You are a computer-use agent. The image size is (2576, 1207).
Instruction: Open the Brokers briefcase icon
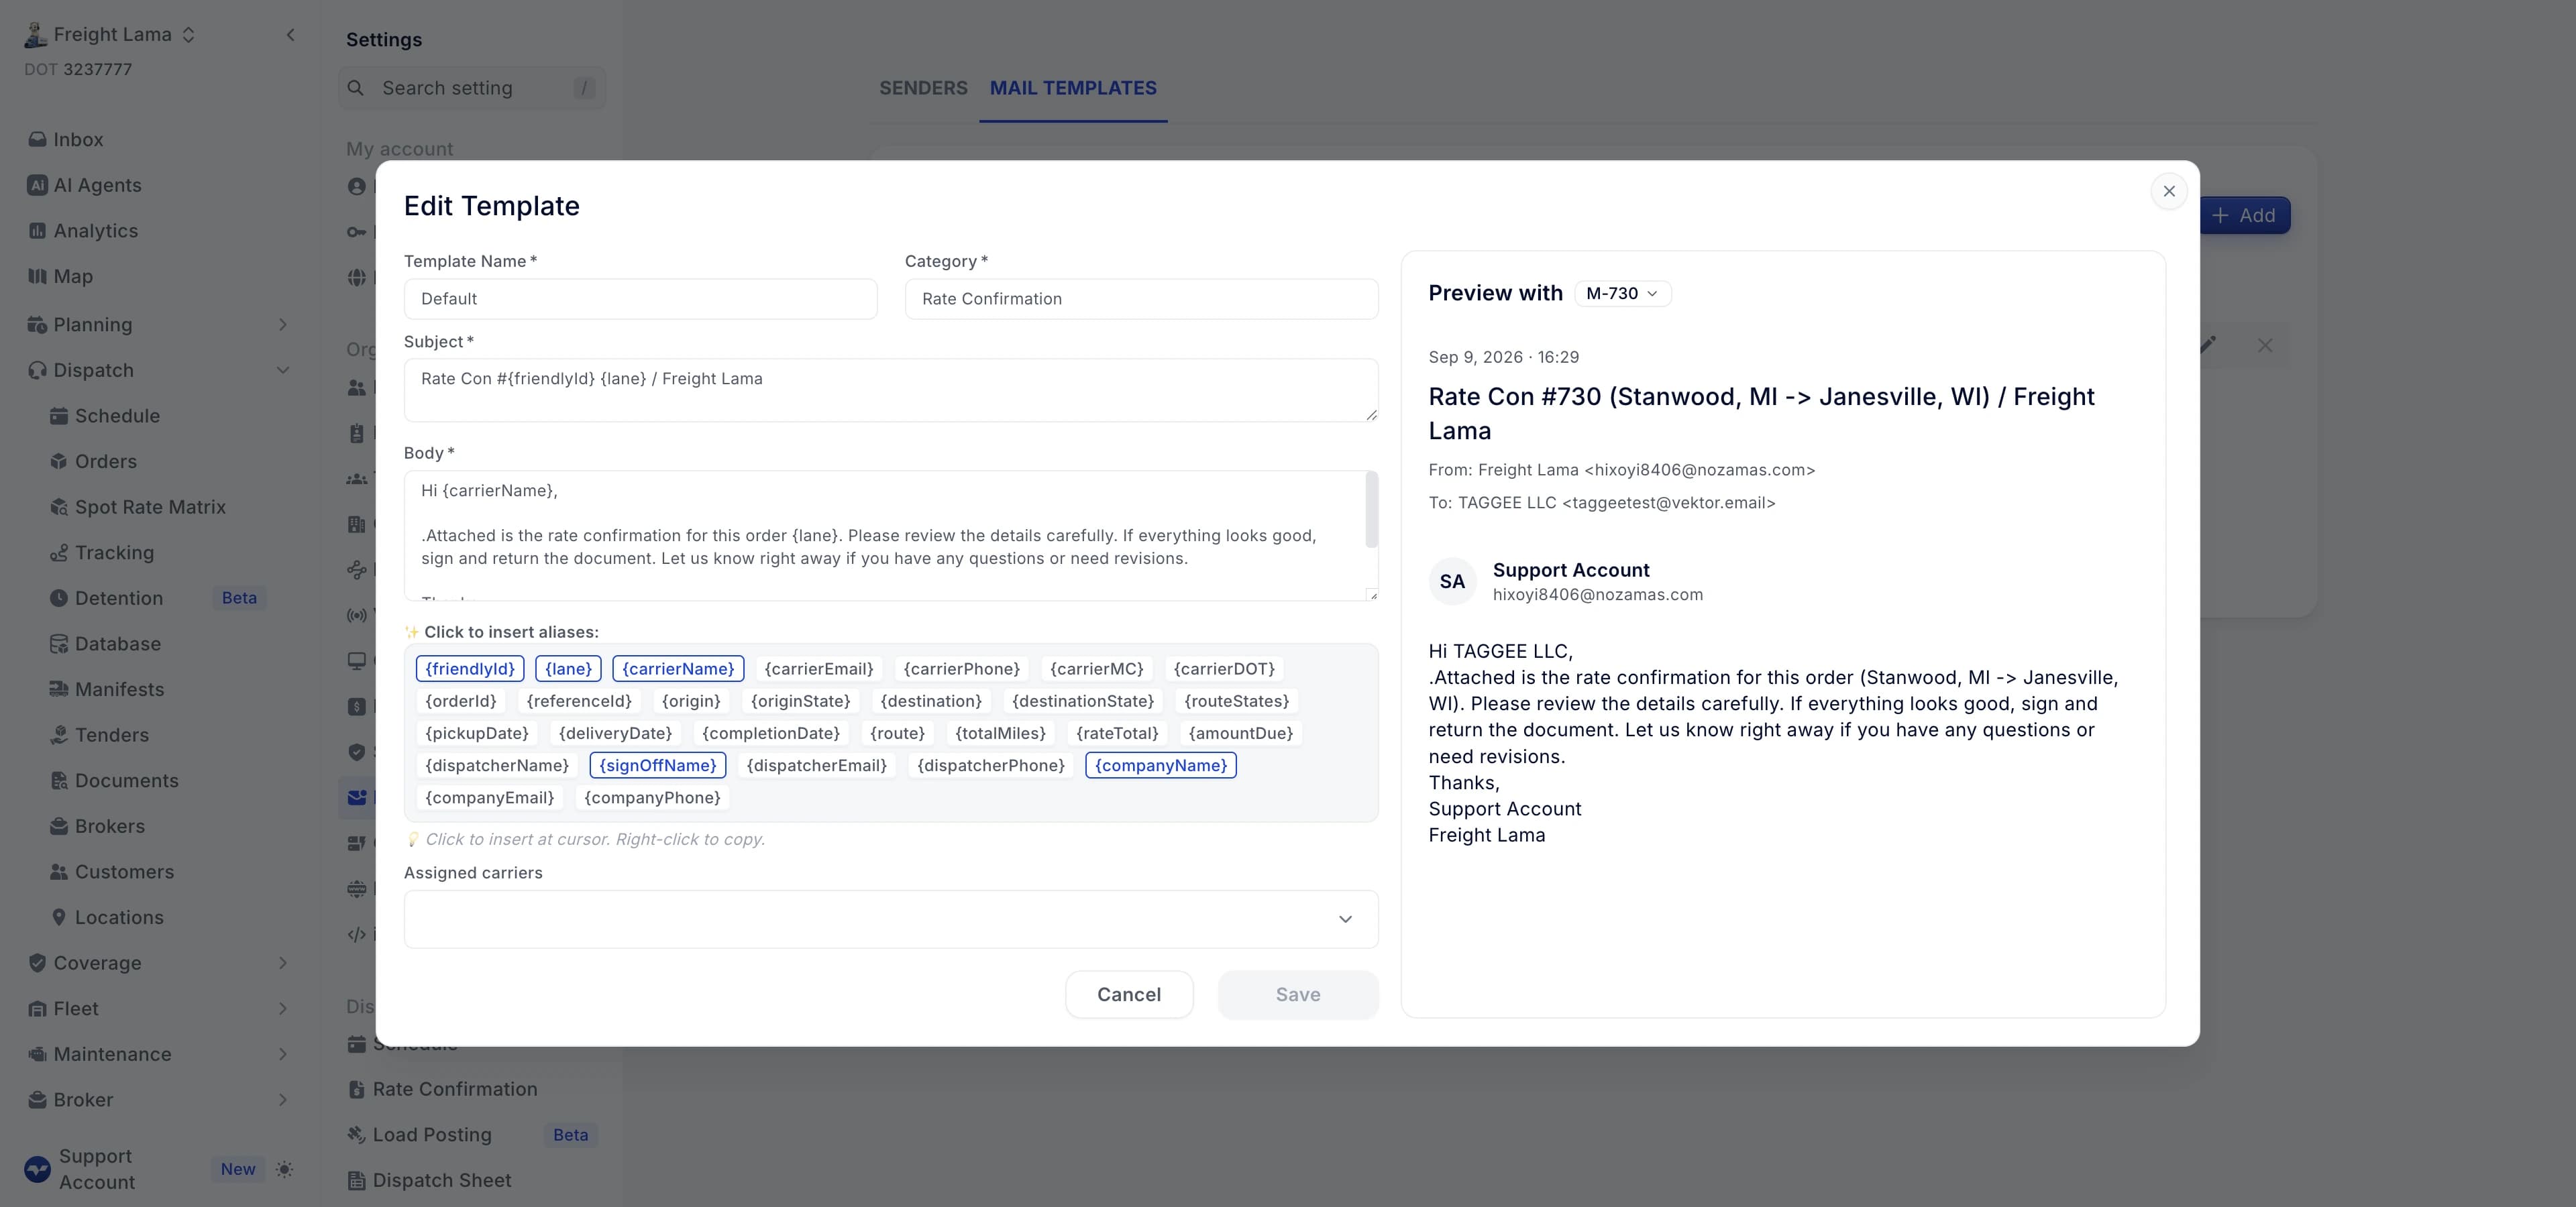point(59,826)
